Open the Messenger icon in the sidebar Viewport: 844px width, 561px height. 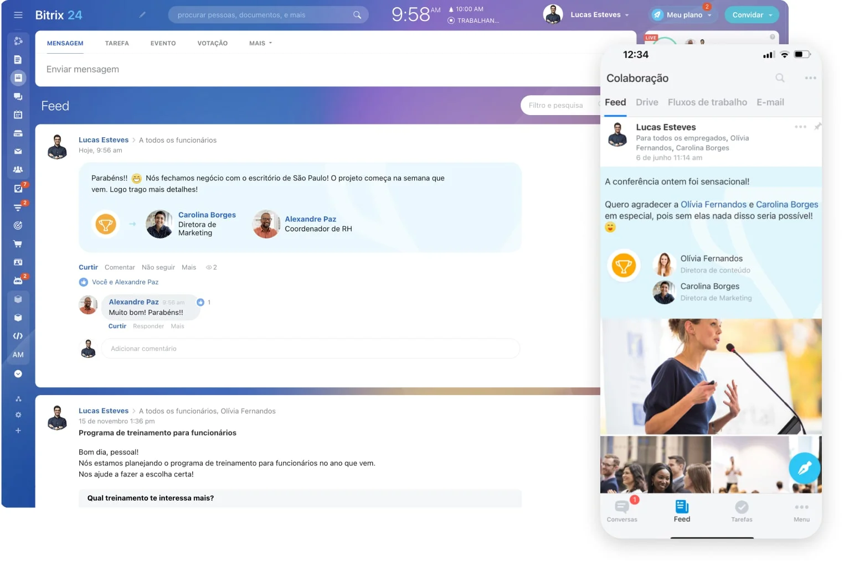tap(18, 96)
